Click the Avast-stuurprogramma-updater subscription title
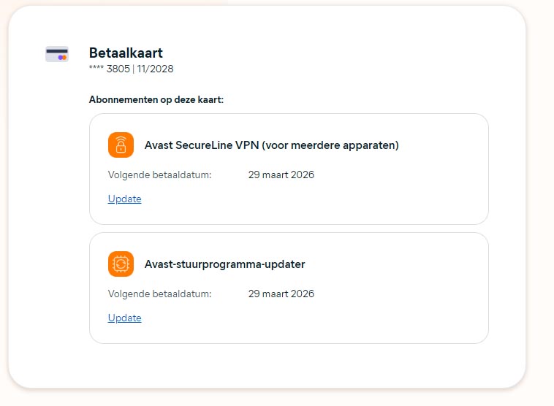Image resolution: width=554 pixels, height=406 pixels. 224,264
